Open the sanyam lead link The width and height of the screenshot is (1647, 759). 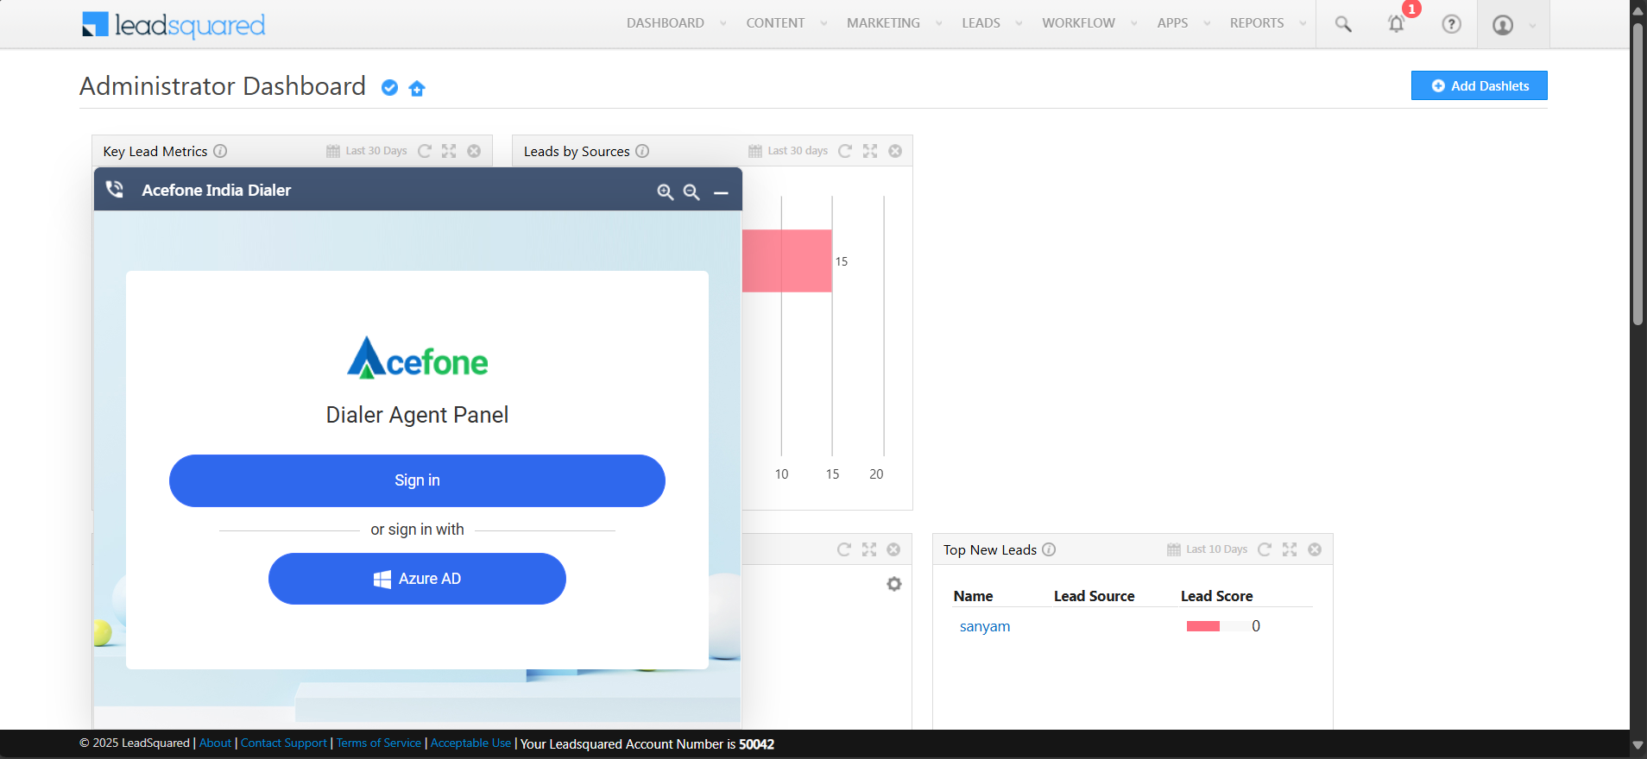[985, 626]
